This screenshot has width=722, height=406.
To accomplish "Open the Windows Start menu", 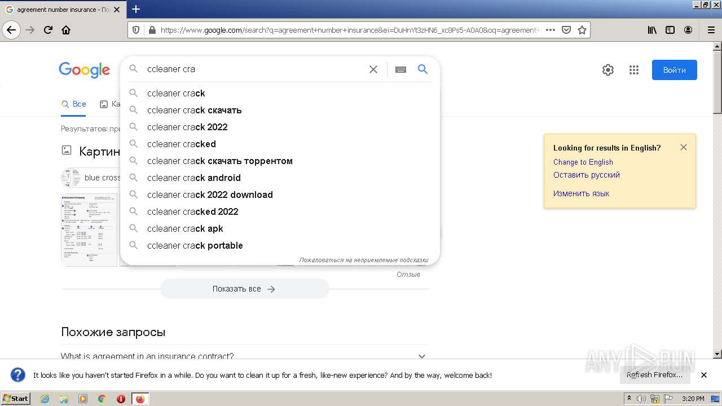I will (x=16, y=398).
